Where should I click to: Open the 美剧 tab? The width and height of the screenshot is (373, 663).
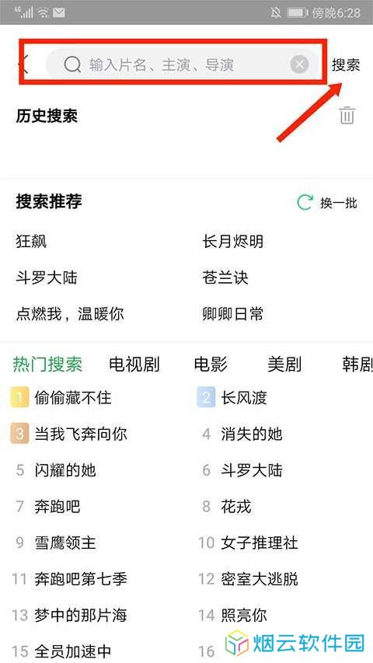[284, 364]
